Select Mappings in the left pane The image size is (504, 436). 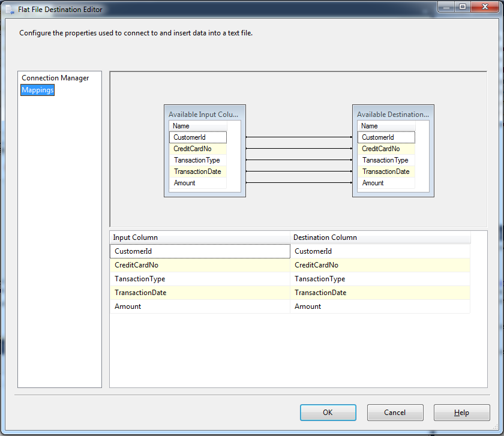(37, 90)
